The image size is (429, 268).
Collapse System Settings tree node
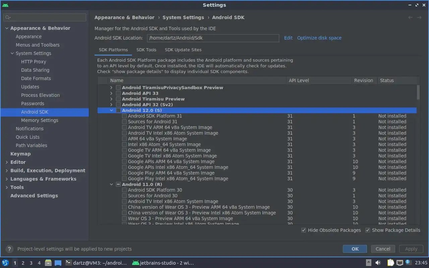(x=12, y=53)
